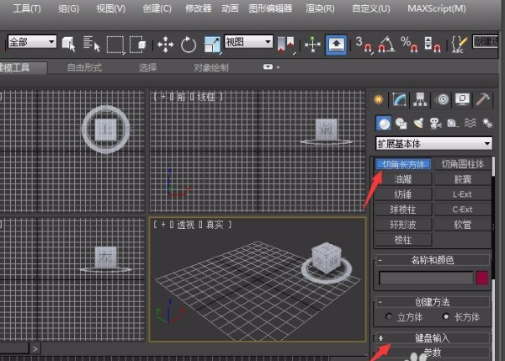Open the 全部 selection filter dropdown
The width and height of the screenshot is (505, 361).
tap(32, 42)
